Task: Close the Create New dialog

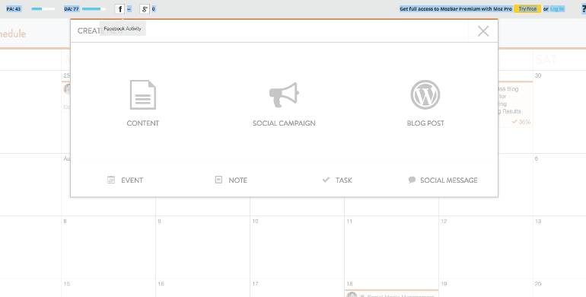Action: [483, 31]
